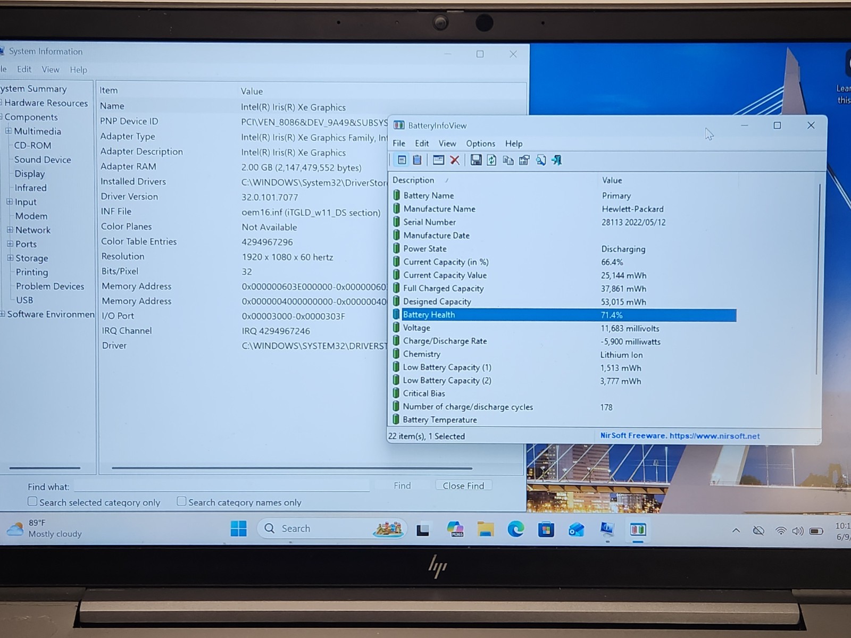
Task: Open Outlook from taskbar
Action: coord(577,530)
